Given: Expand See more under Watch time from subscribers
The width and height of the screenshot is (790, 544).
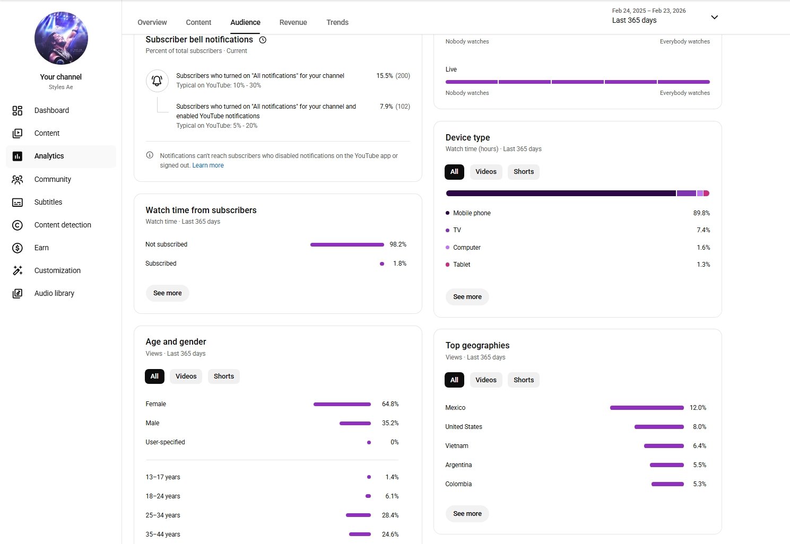Looking at the screenshot, I should 167,293.
